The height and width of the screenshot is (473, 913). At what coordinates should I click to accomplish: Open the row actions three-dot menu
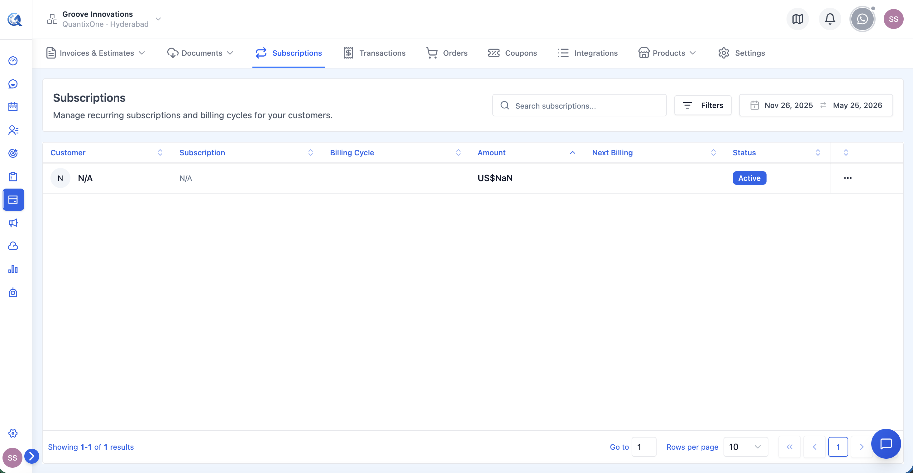(x=848, y=178)
